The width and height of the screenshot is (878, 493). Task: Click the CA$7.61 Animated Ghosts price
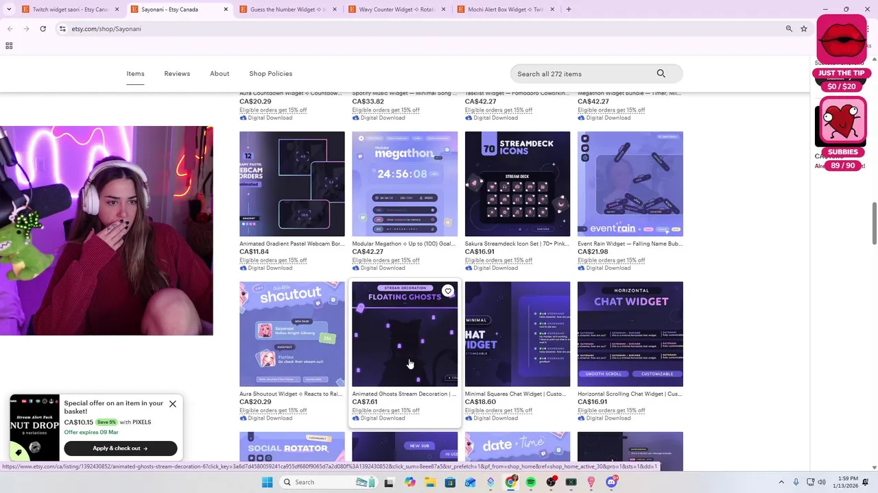(365, 402)
